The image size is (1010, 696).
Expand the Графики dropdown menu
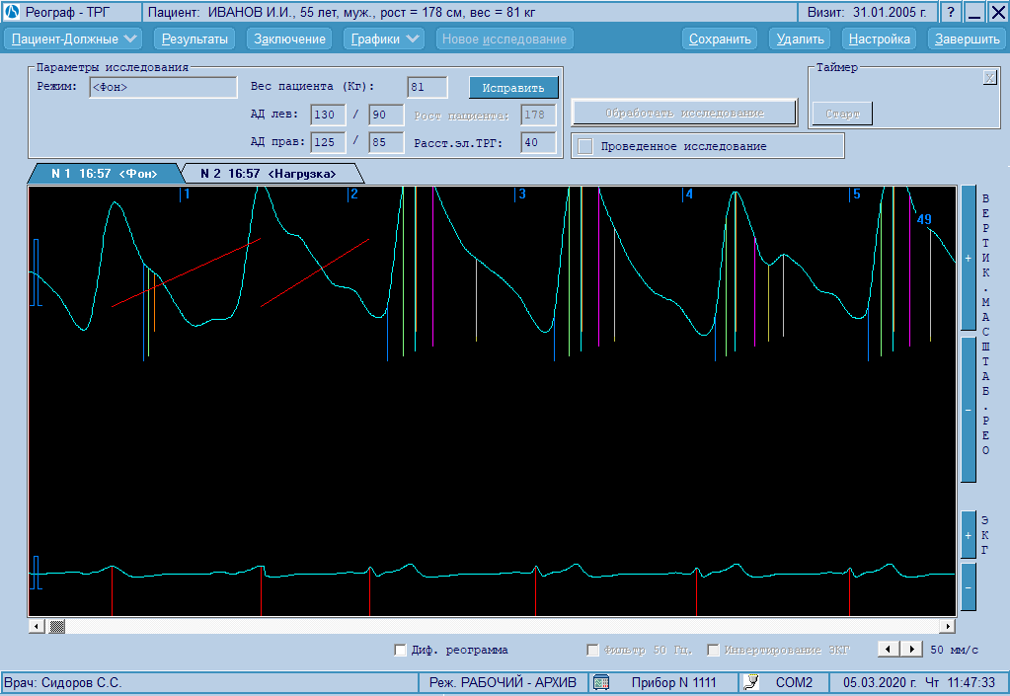[384, 39]
